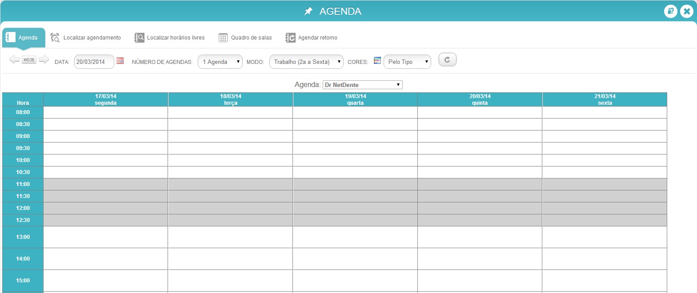697x293 pixels.
Task: Expand Número de Agendas dropdown
Action: click(x=220, y=62)
